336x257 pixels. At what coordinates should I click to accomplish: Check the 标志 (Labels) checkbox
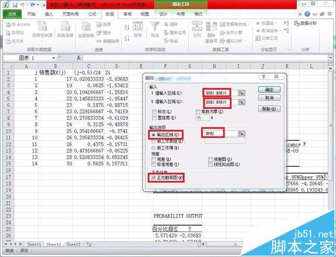tap(154, 112)
